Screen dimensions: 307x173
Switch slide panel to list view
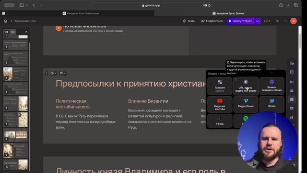[12, 32]
